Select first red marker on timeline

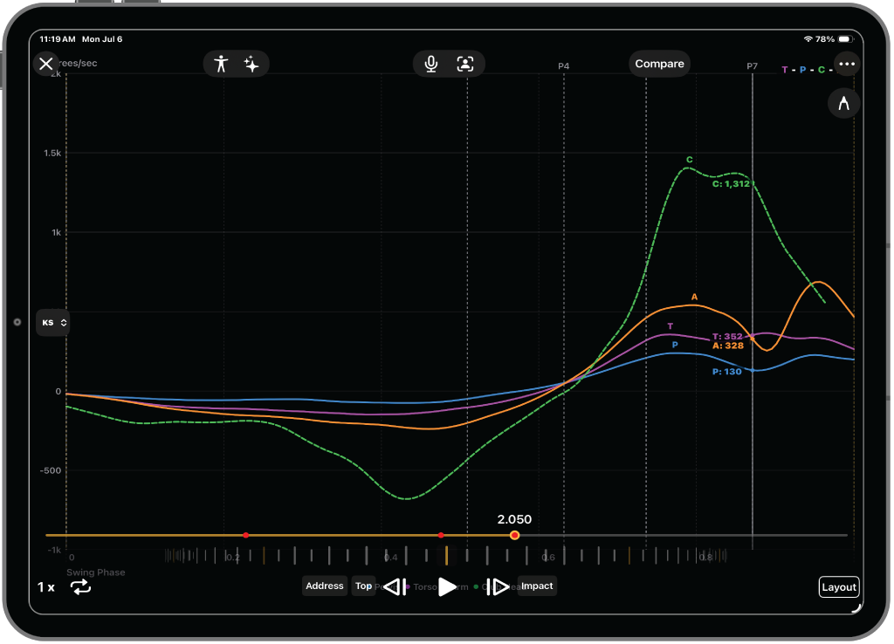pyautogui.click(x=245, y=536)
